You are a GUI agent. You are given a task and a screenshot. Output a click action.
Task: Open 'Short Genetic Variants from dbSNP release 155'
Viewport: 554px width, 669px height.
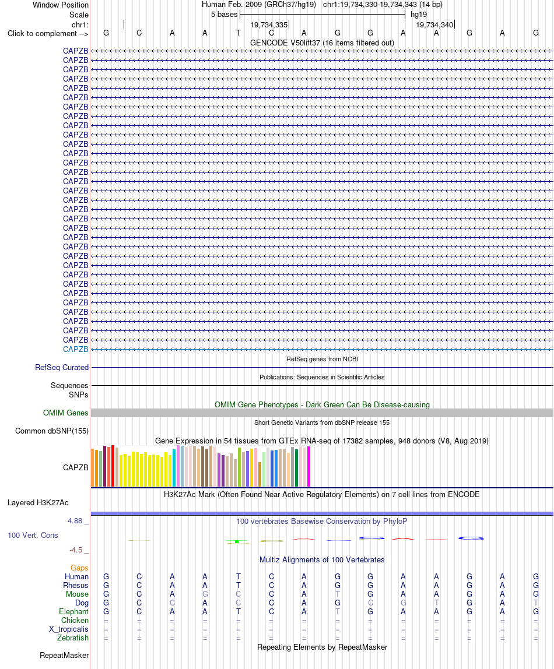pos(322,422)
